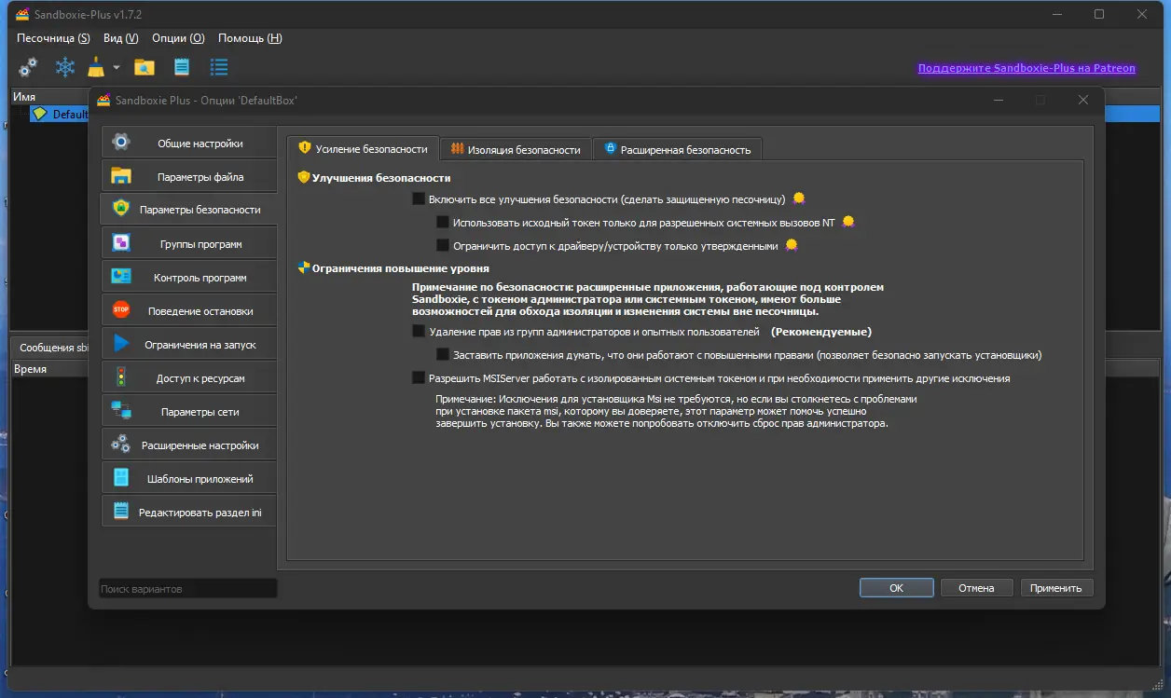The width and height of the screenshot is (1171, 698).
Task: Maximize the Sandboxie-Plus main window
Action: 1099,14
